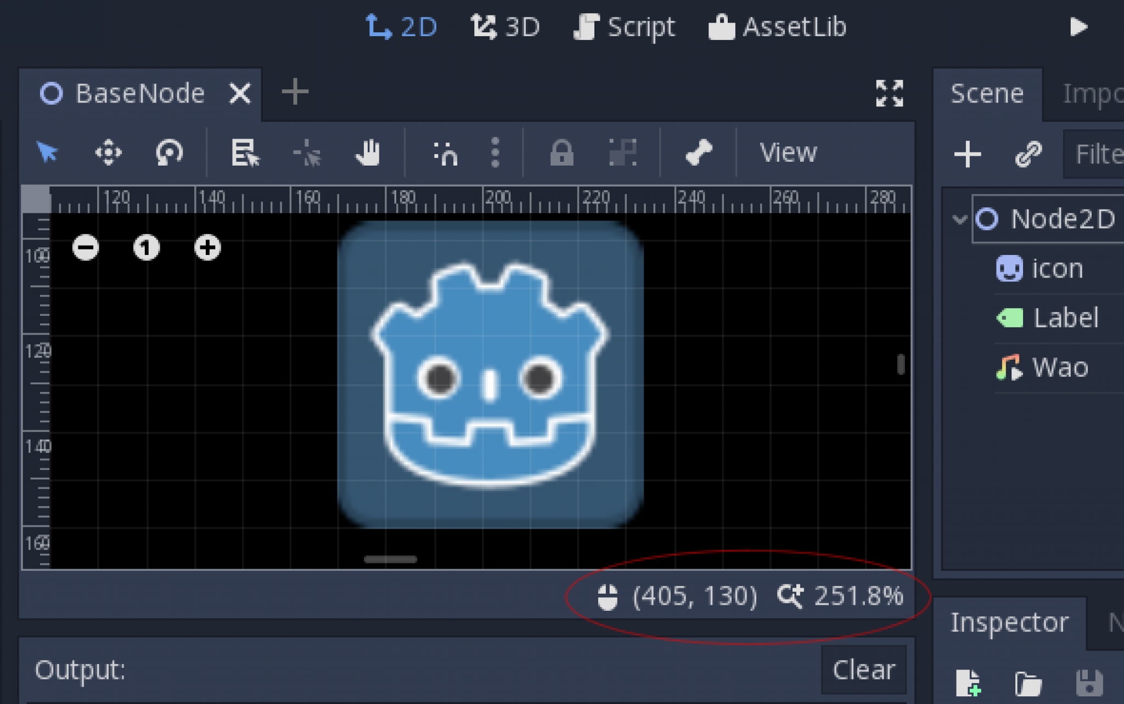The height and width of the screenshot is (704, 1124).
Task: Open snapping options three-dot menu
Action: click(x=495, y=152)
